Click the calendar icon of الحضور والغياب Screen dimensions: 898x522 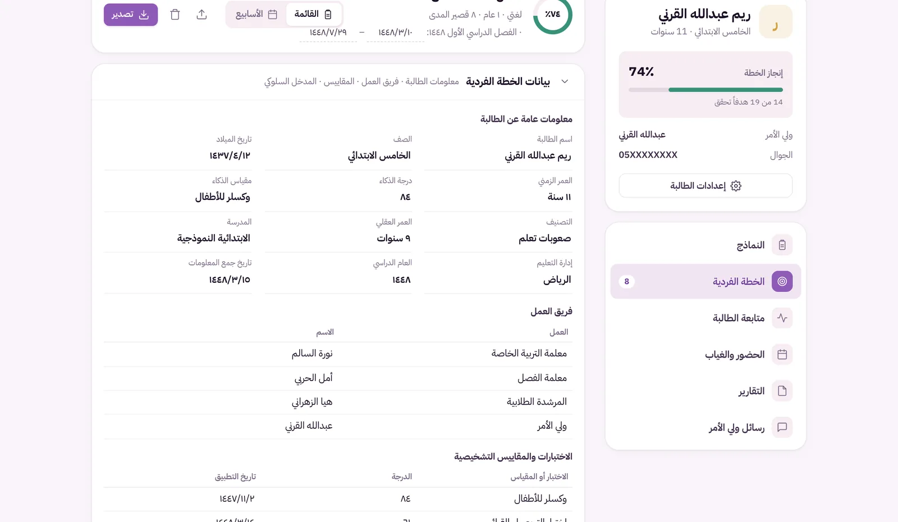coord(782,355)
